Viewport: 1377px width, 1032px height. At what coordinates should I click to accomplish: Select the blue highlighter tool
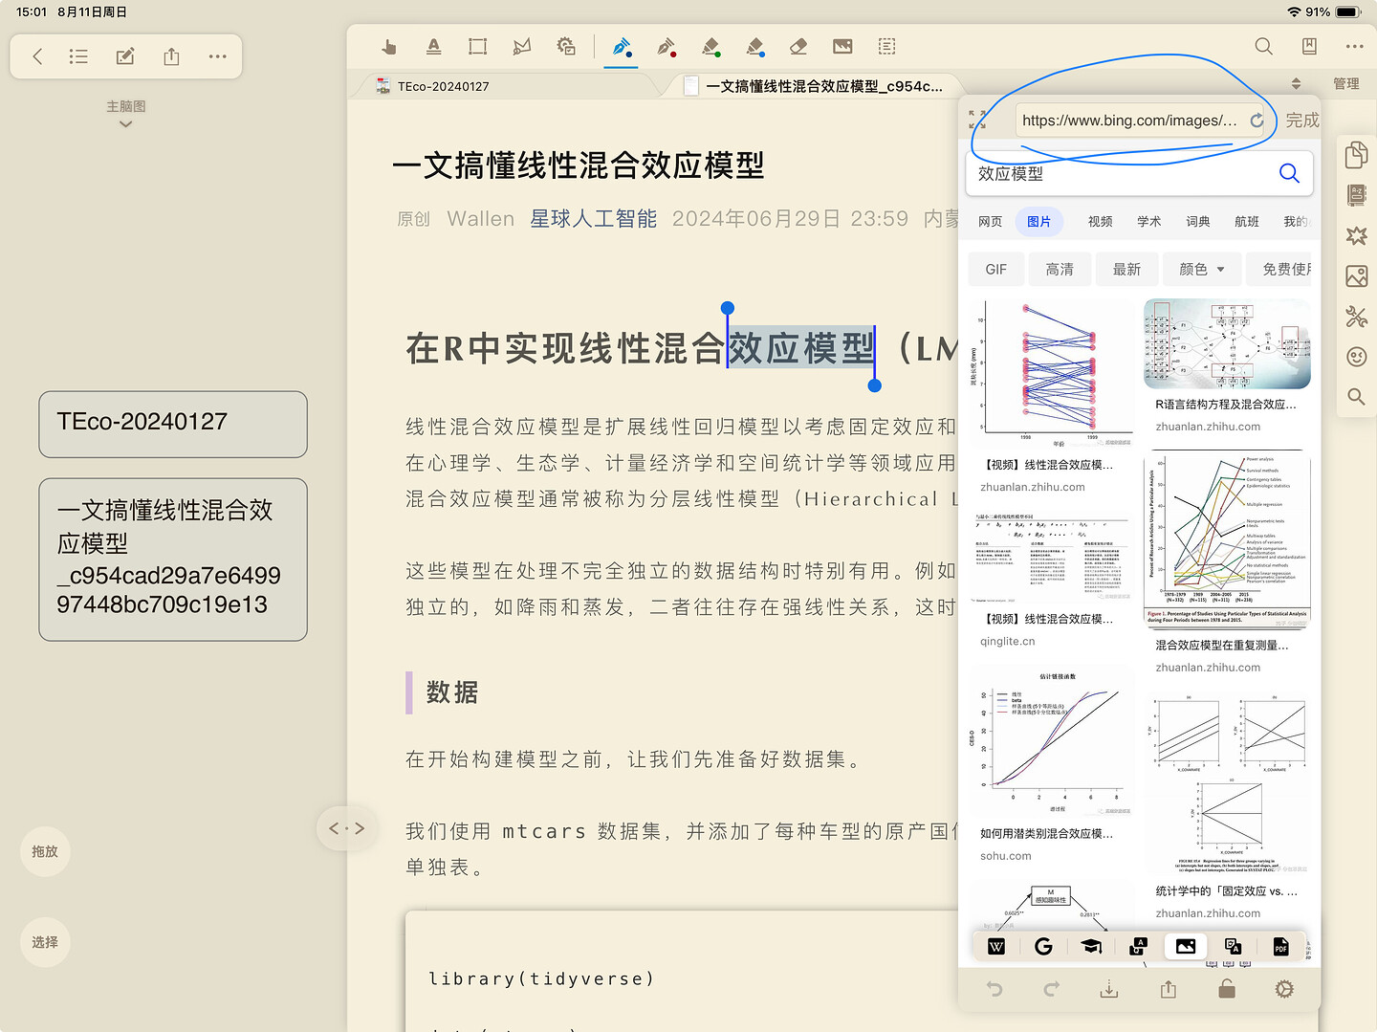[754, 46]
